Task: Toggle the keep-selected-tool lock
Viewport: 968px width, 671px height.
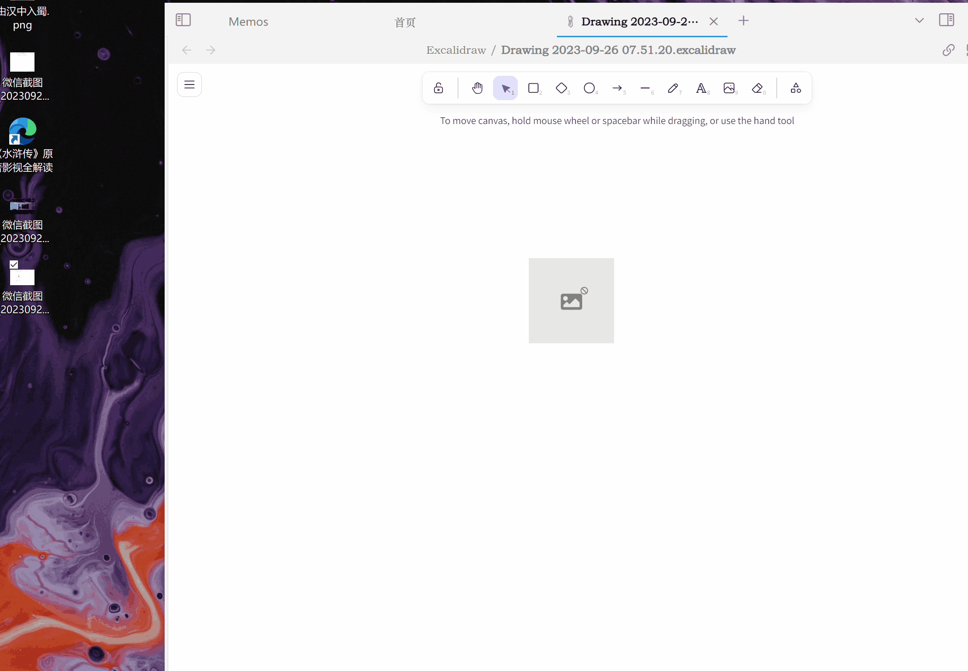Action: [x=438, y=88]
